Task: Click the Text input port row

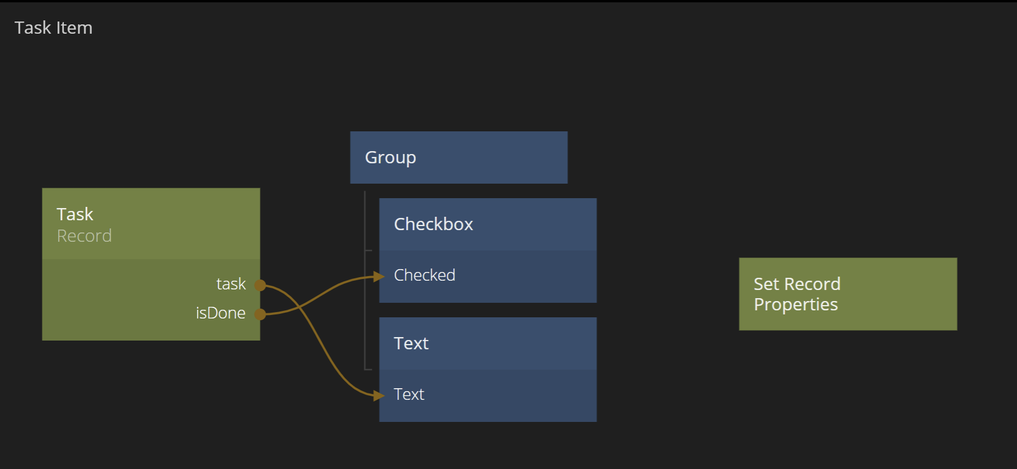Action: [488, 395]
